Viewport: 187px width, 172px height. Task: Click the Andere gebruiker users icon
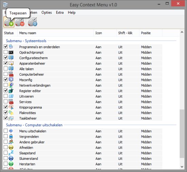pos(11,142)
